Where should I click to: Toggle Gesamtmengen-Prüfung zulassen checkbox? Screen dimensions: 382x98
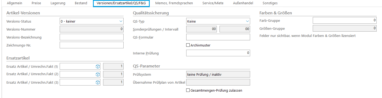[x=188, y=90]
